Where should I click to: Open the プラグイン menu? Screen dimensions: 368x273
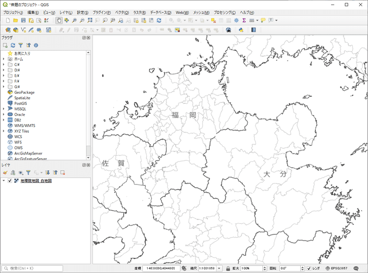pos(102,12)
